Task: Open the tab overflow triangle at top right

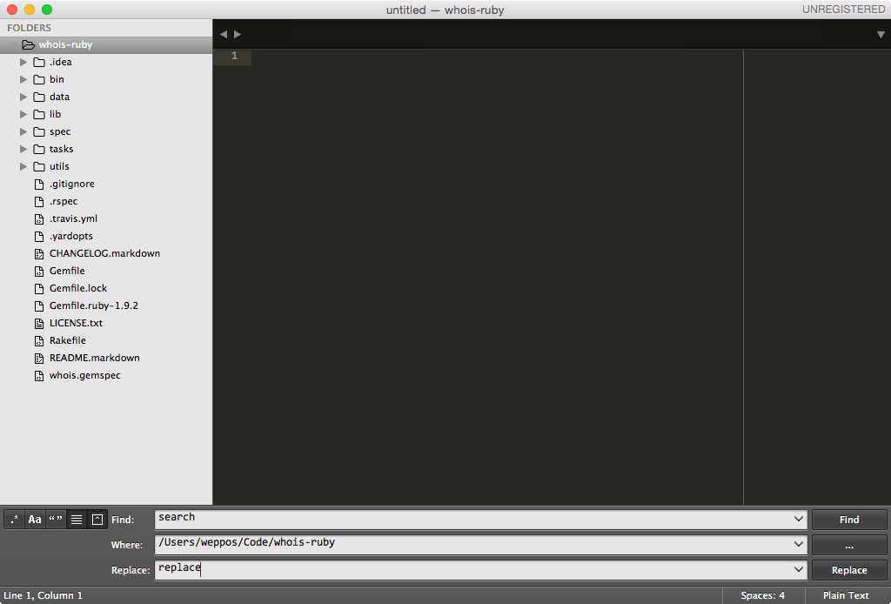Action: 880,33
